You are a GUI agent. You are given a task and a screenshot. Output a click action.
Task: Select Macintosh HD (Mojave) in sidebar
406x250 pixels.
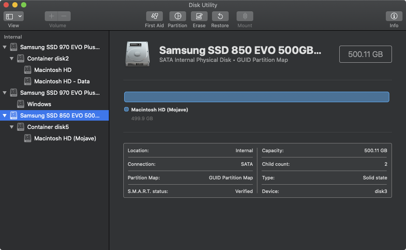(x=65, y=138)
